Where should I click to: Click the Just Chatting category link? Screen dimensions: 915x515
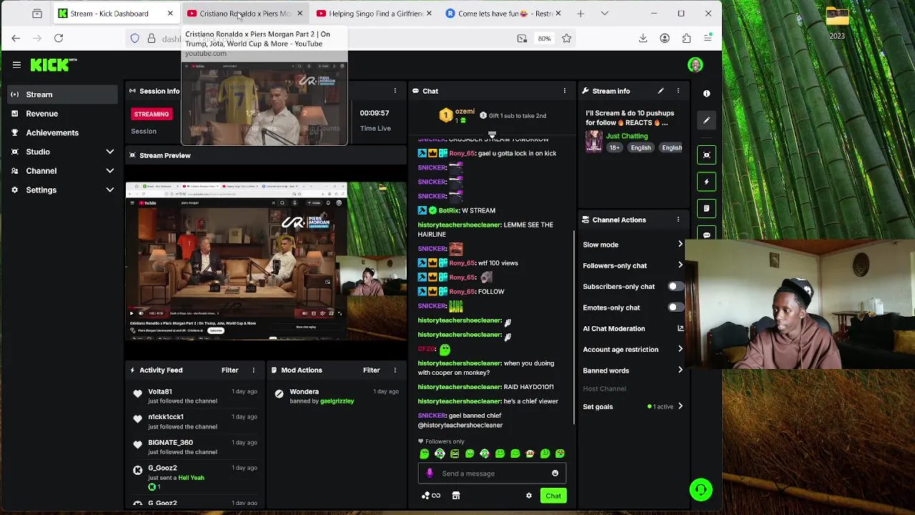tap(627, 136)
